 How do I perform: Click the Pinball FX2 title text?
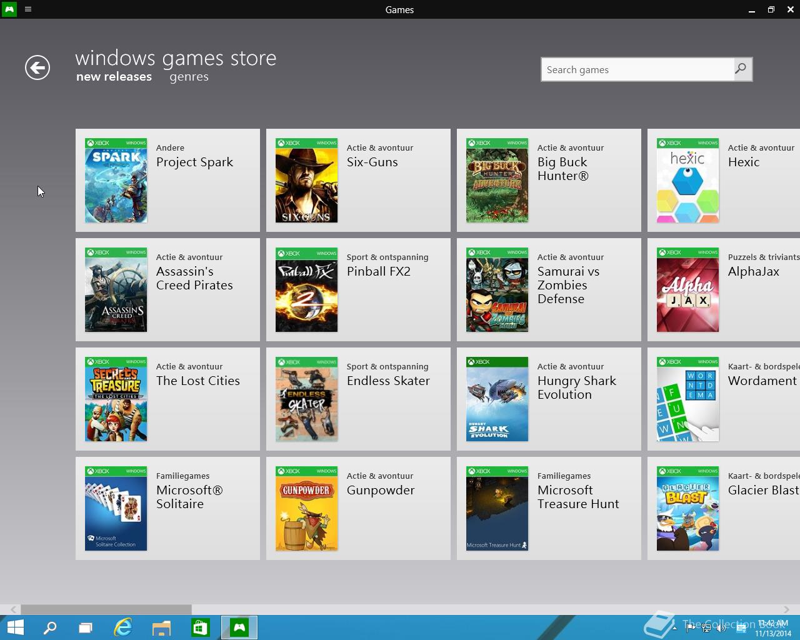(379, 272)
